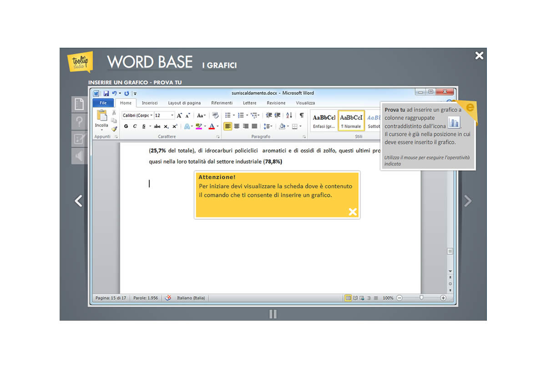546x368 pixels.
Task: Open the Riferimenti tab
Action: click(x=222, y=103)
